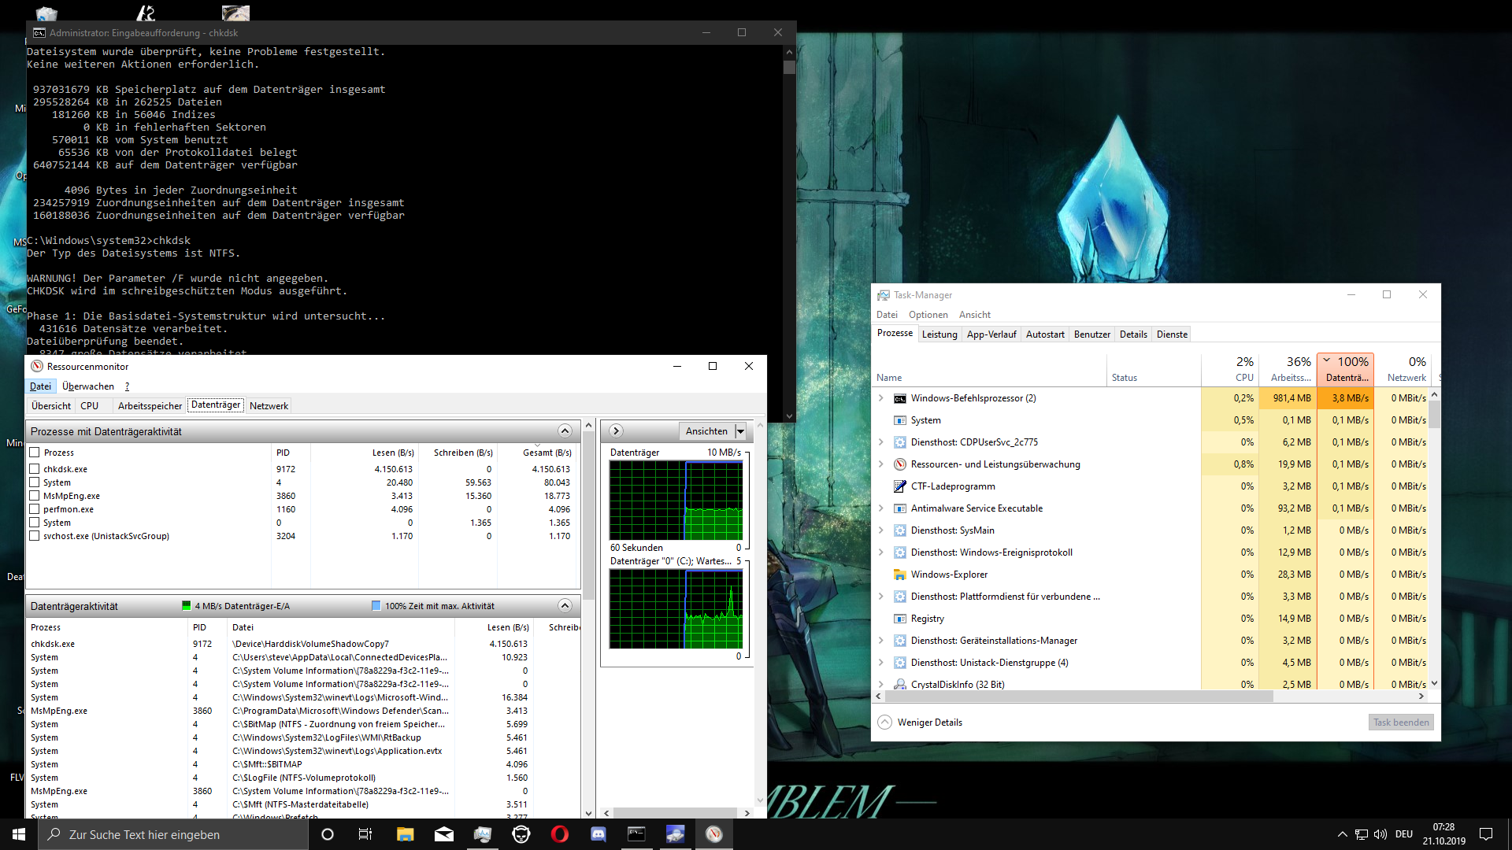Screen dimensions: 1512x850
Task: Click the Windows-Explorer process folder icon
Action: point(899,575)
